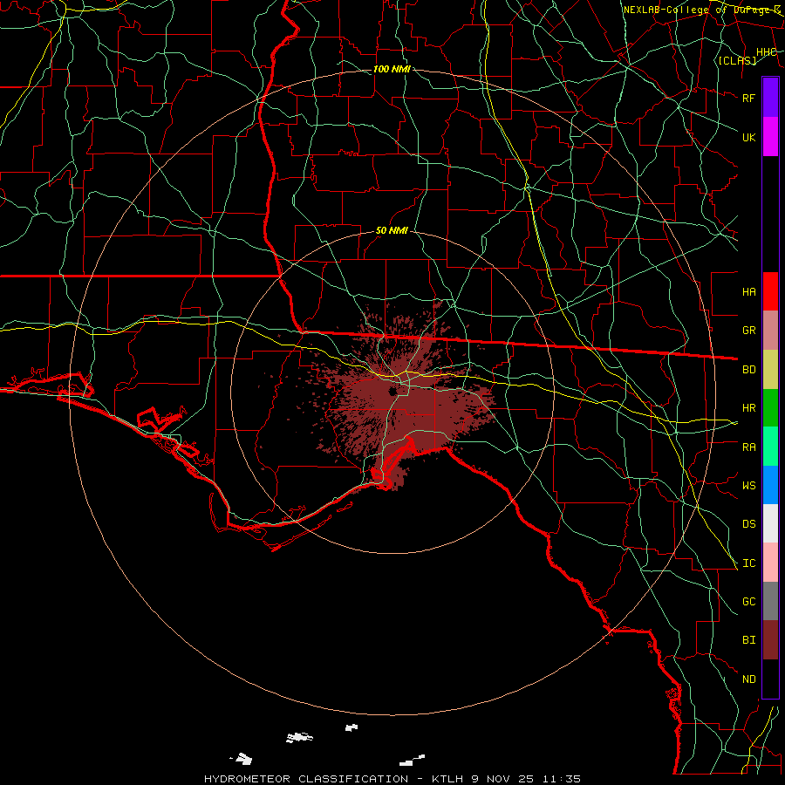785x785 pixels.
Task: Click the GR legend label
Action: point(748,331)
